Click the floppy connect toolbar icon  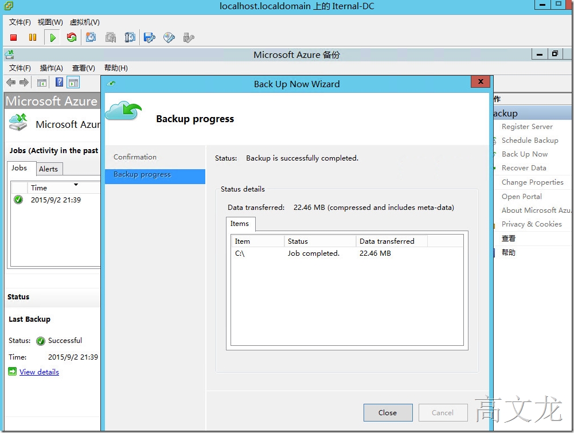(x=150, y=37)
